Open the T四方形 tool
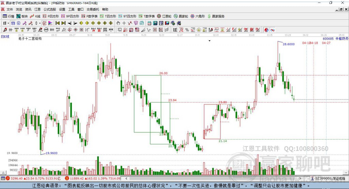349x189 pixels. pos(108,16)
